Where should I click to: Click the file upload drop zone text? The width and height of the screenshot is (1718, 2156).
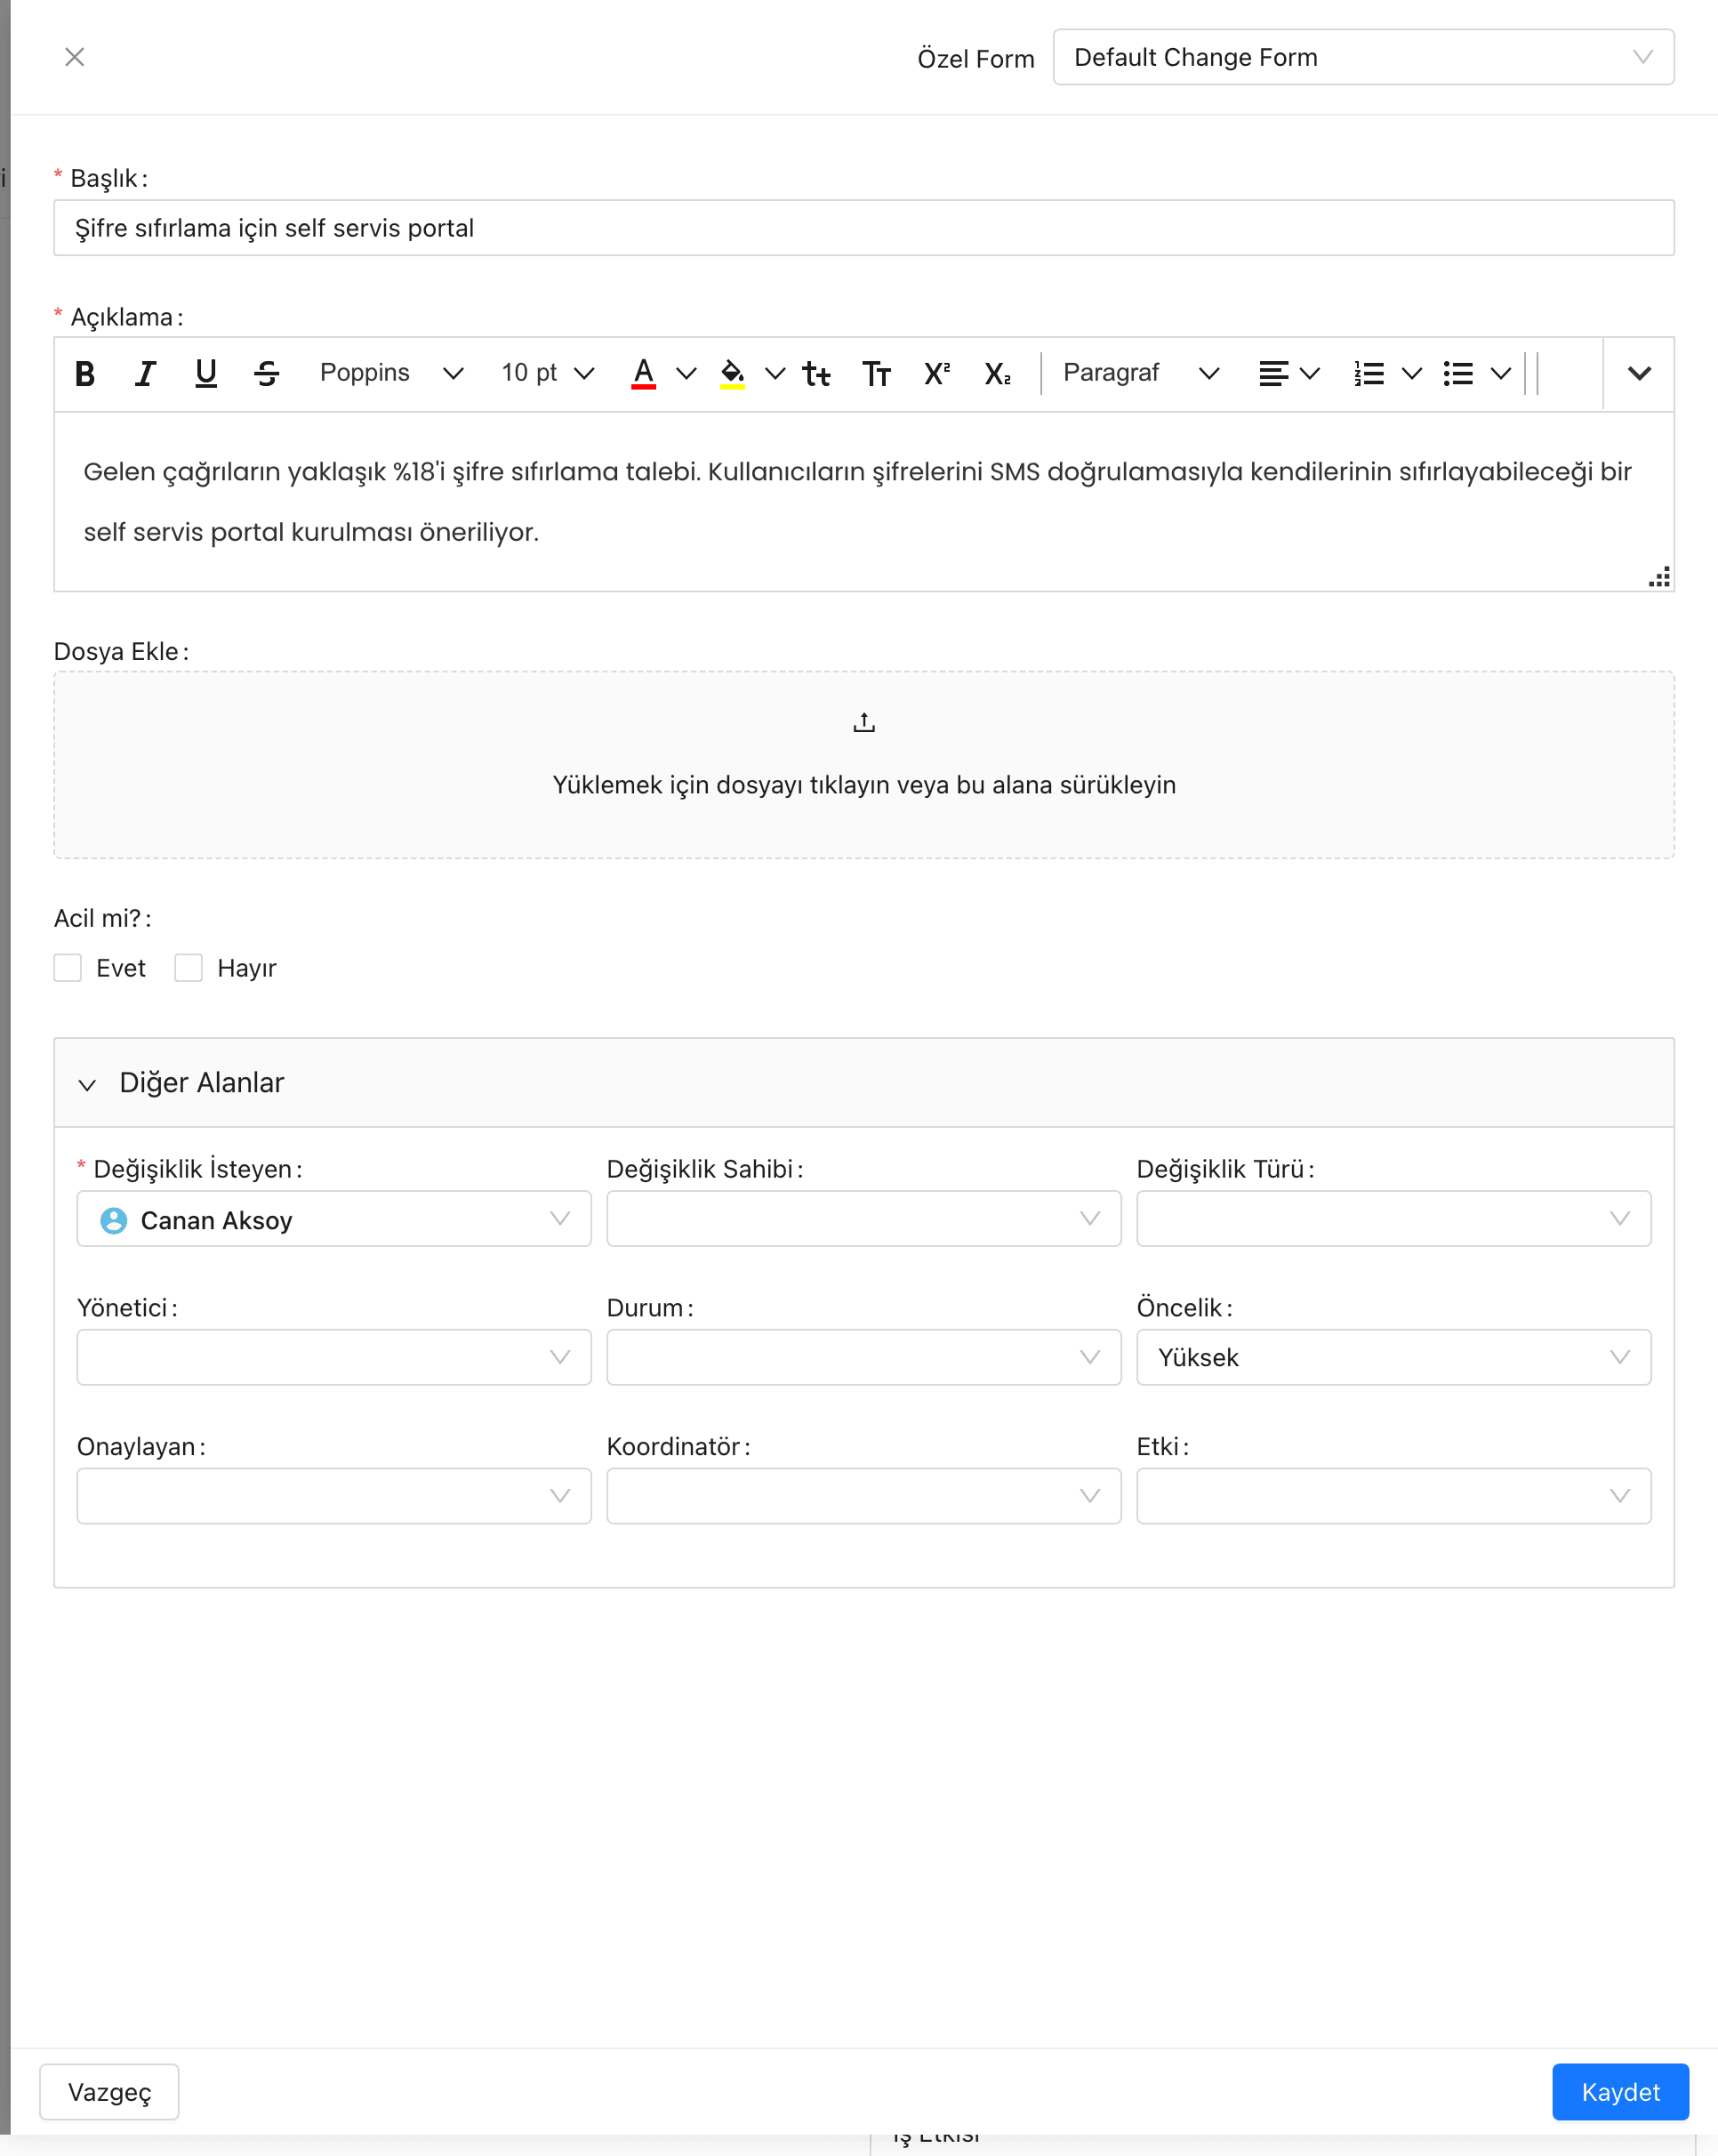pos(864,786)
